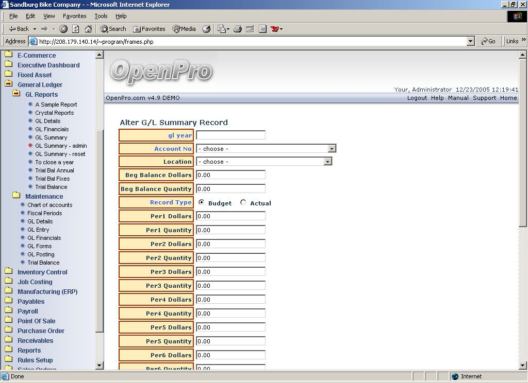Open the Tools menu

click(x=101, y=16)
